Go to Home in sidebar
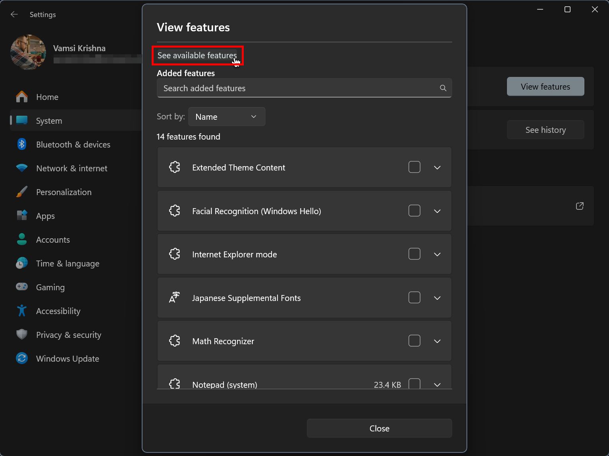Image resolution: width=609 pixels, height=456 pixels. click(x=47, y=97)
